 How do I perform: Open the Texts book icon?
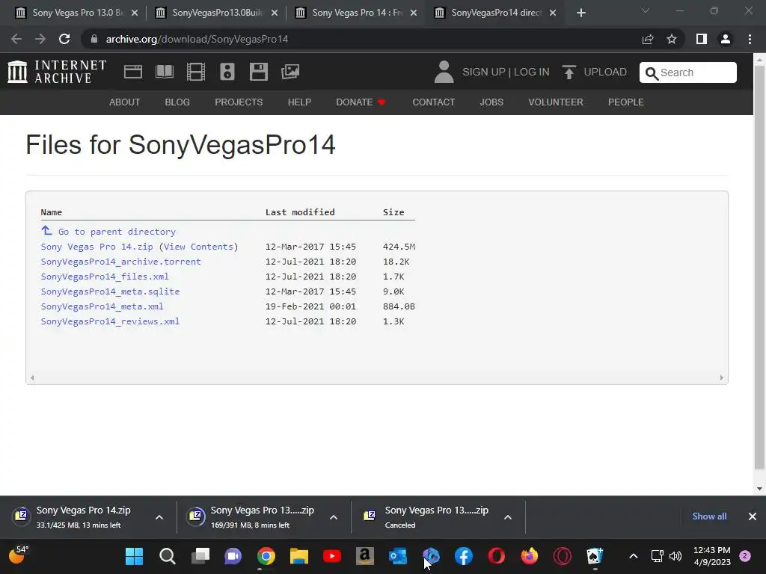point(164,72)
